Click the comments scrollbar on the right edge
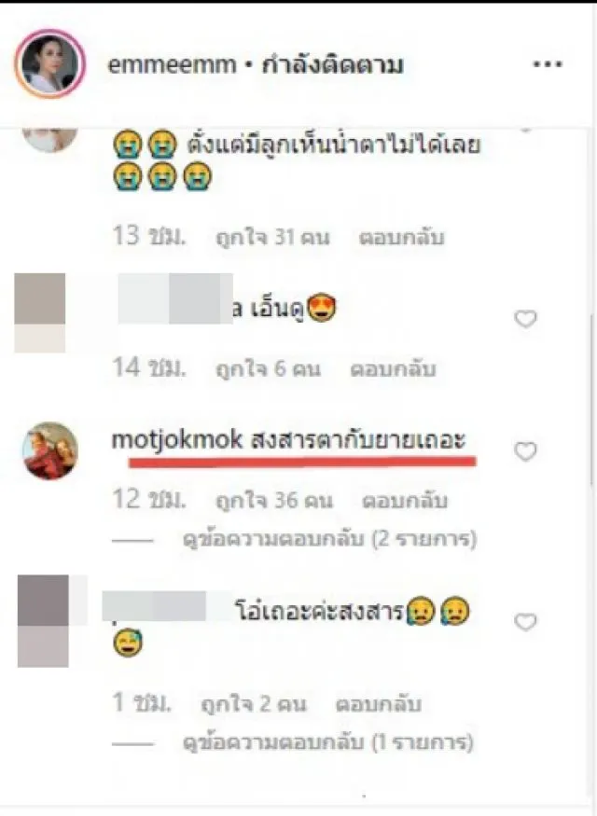Image resolution: width=597 pixels, height=816 pixels. (x=592, y=401)
